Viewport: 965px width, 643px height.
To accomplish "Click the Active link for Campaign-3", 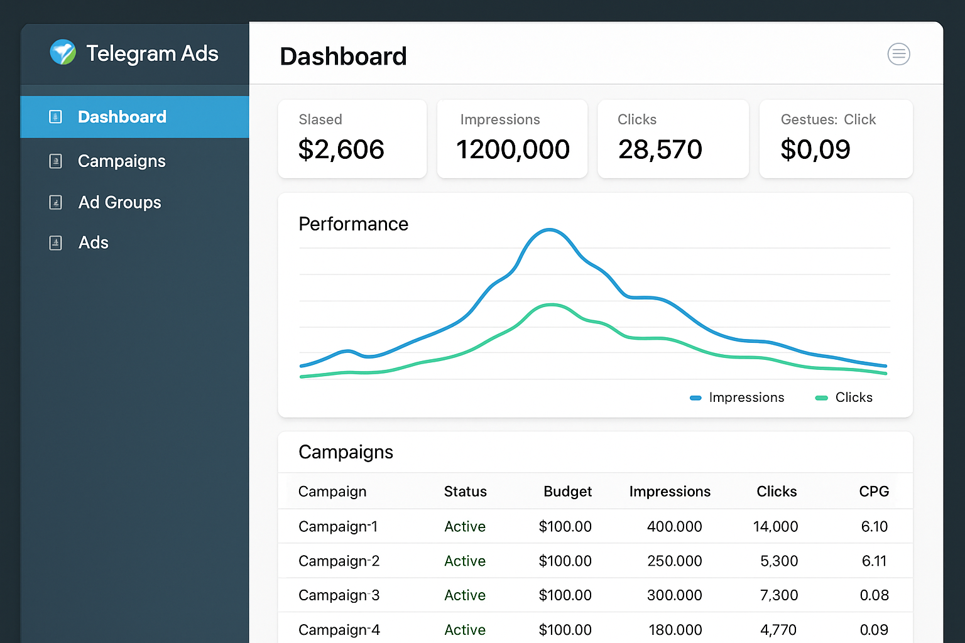I will tap(465, 595).
